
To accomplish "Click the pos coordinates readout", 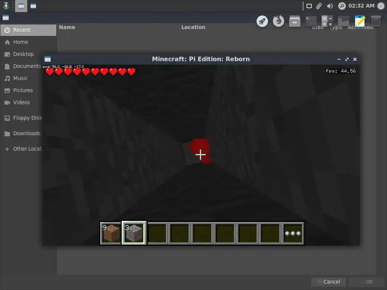I will click(63, 66).
